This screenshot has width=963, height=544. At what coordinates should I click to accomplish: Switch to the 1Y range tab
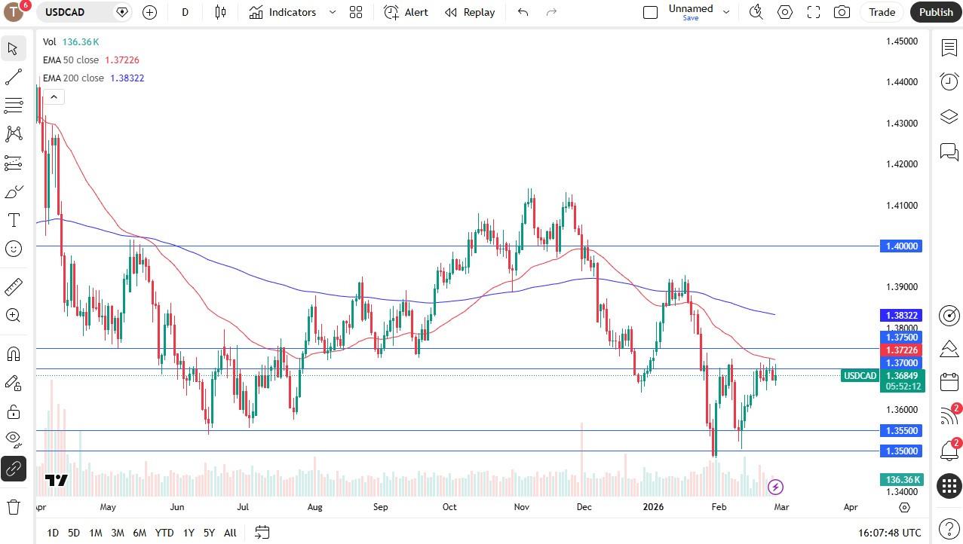189,533
